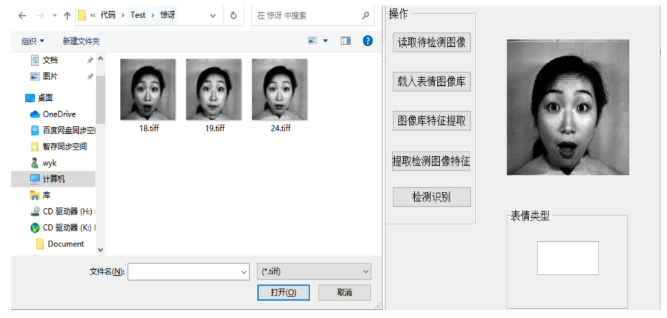Select the wyk user folder
The image size is (667, 318).
[44, 163]
